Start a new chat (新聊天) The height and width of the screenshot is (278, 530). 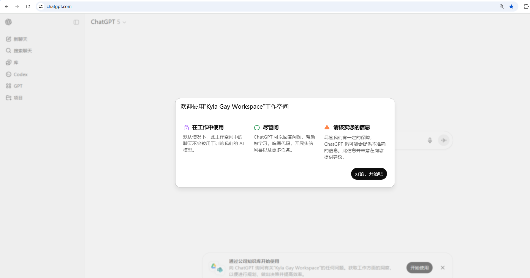coord(17,39)
